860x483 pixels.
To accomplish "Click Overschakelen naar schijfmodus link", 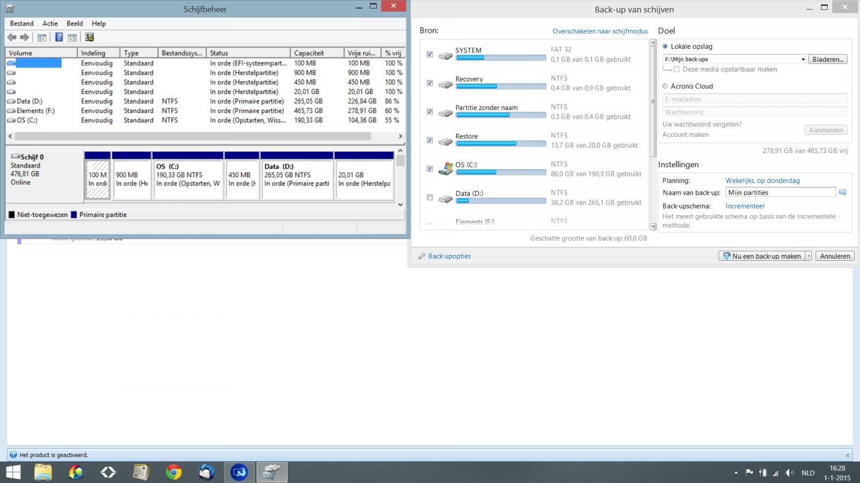I will [x=600, y=31].
